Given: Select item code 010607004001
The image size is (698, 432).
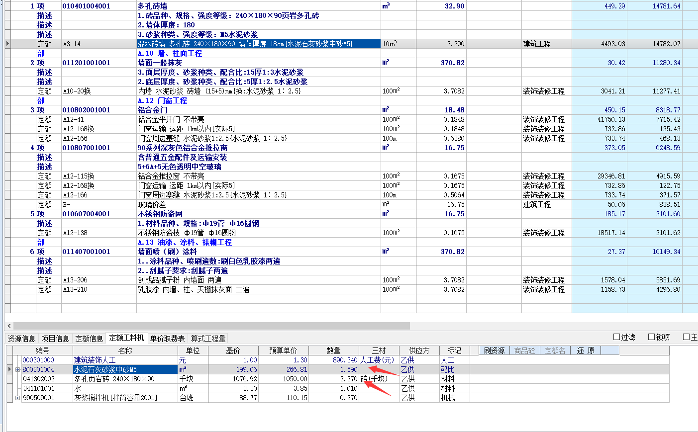Looking at the screenshot, I should [x=86, y=214].
